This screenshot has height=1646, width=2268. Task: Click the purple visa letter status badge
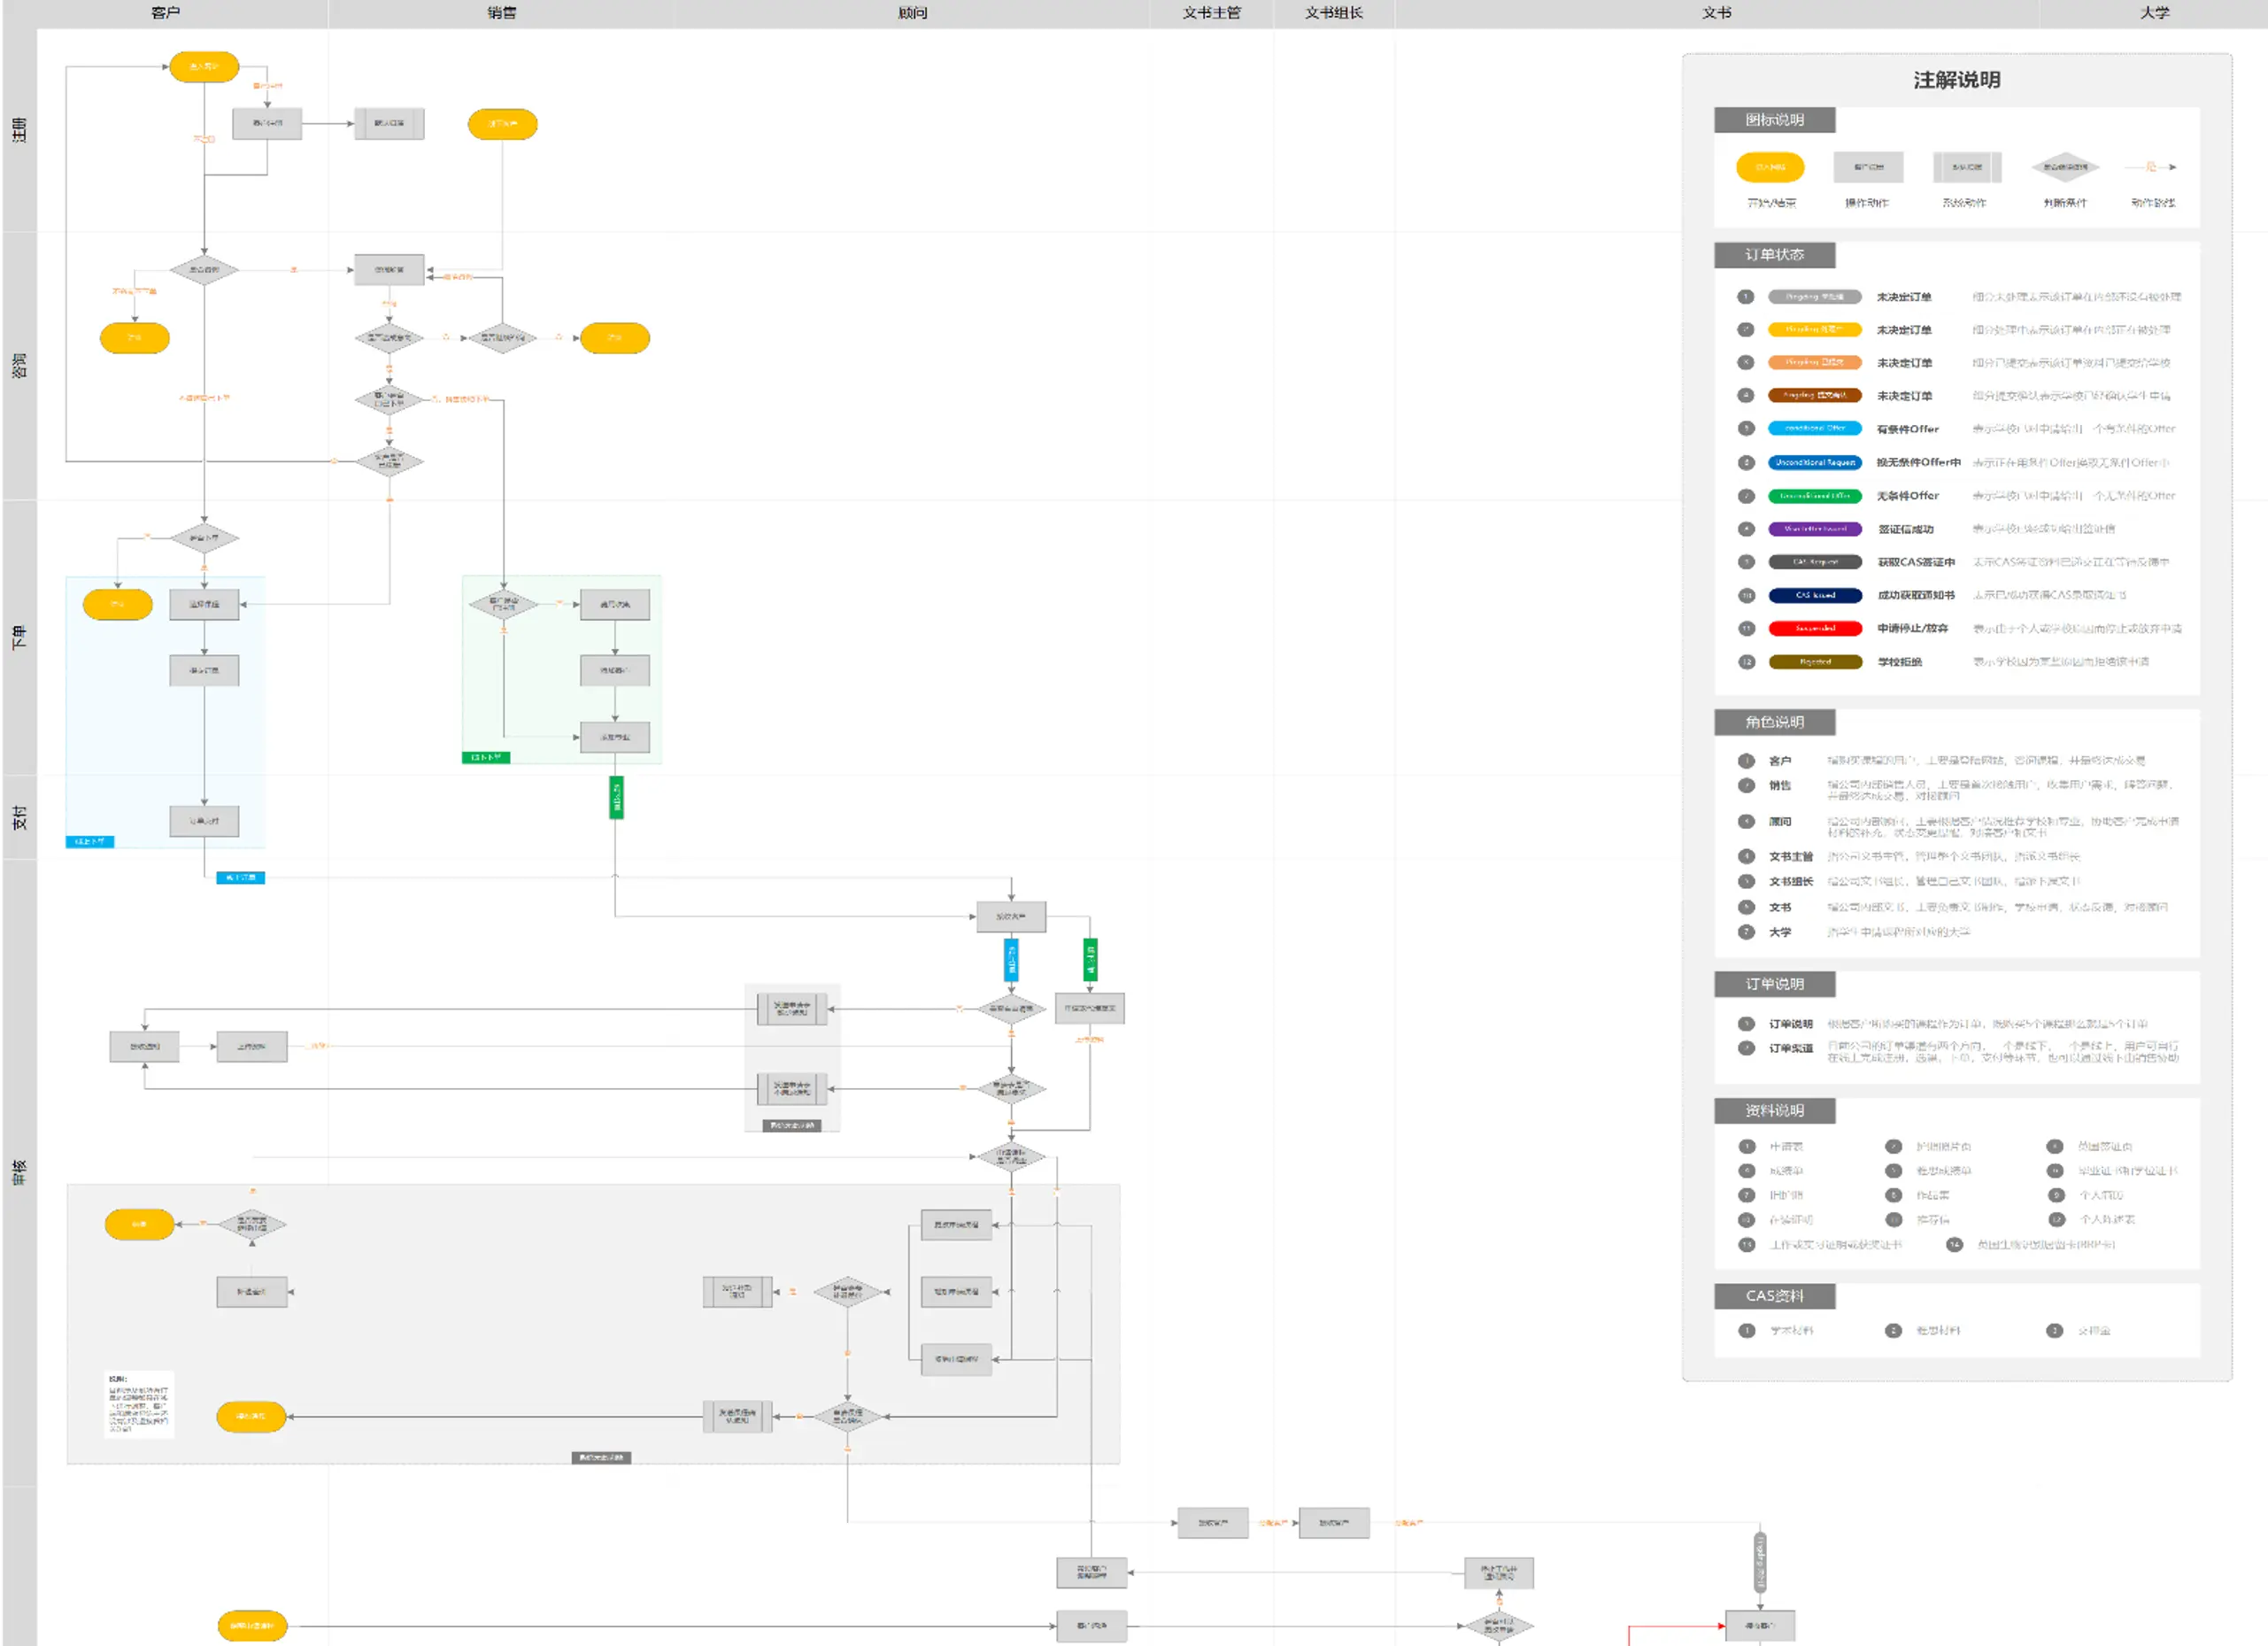click(1815, 529)
